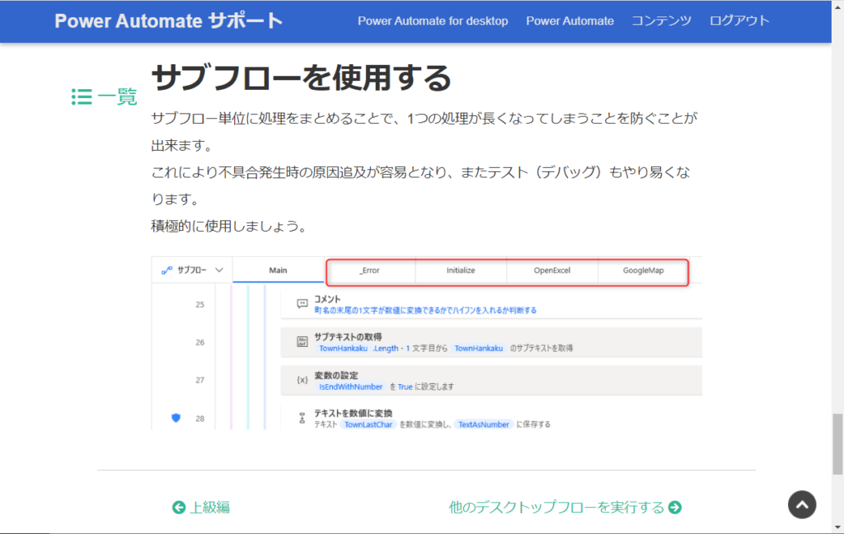This screenshot has height=534, width=844.
Task: Click the サブフロー icon in the flow screenshot
Action: coord(166,270)
